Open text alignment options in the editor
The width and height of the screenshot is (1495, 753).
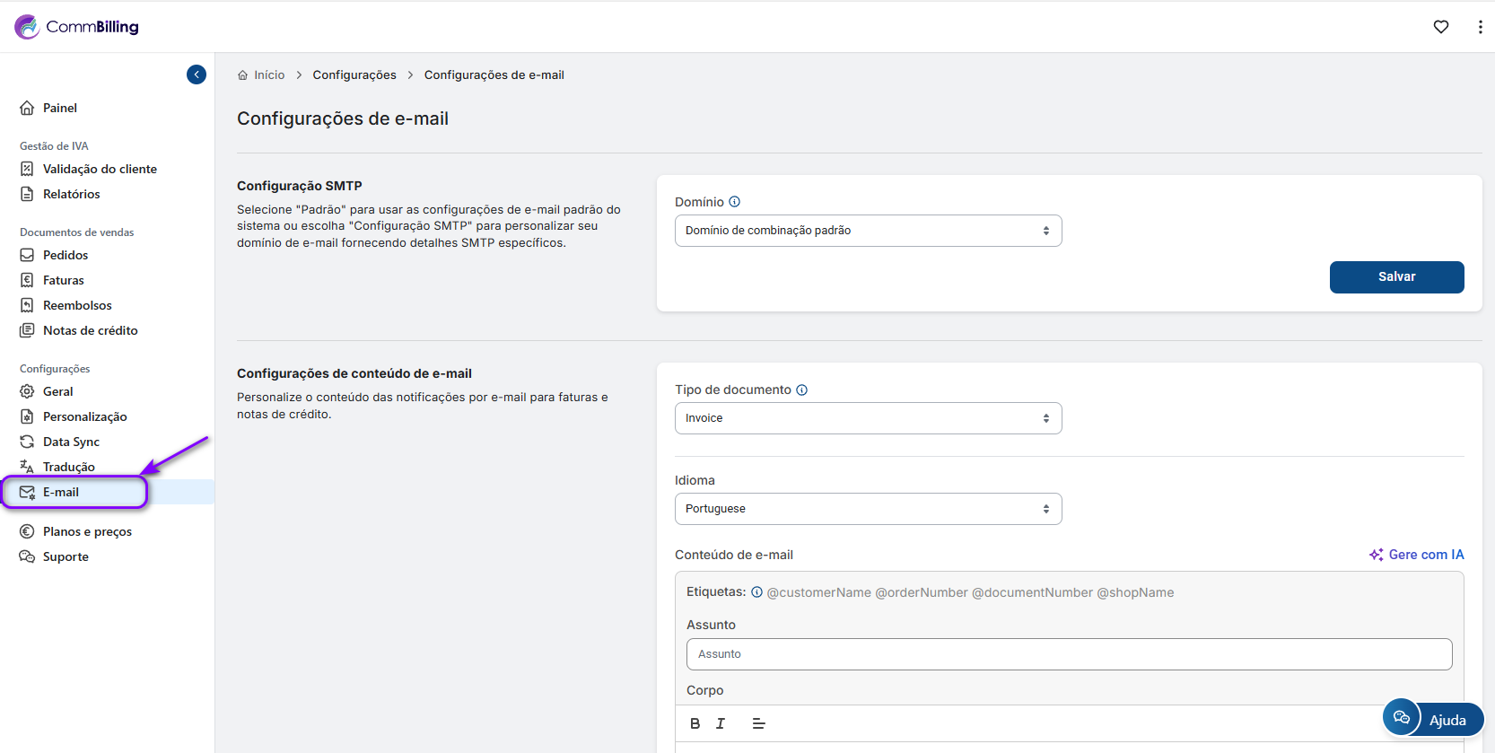(x=758, y=723)
